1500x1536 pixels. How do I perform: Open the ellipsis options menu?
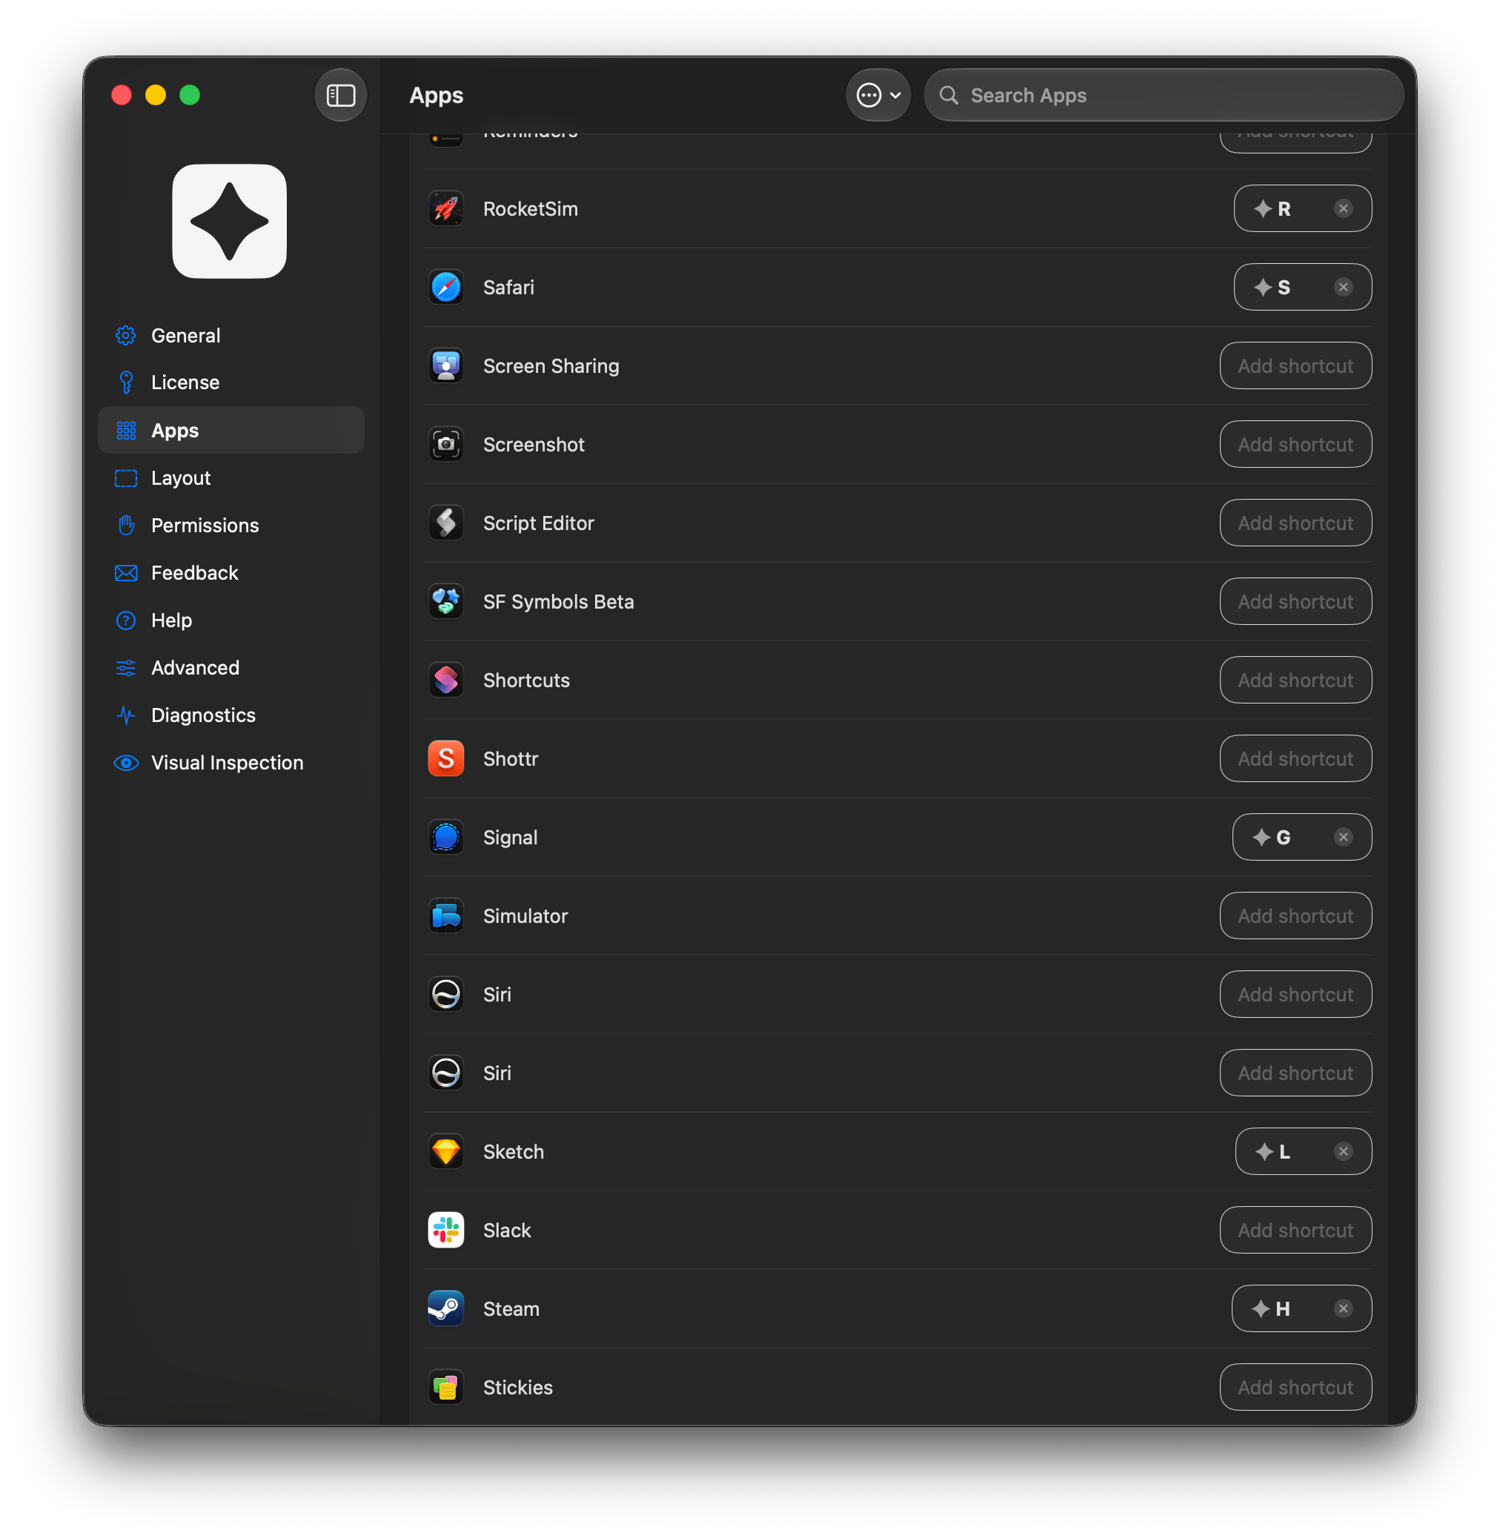(x=877, y=96)
